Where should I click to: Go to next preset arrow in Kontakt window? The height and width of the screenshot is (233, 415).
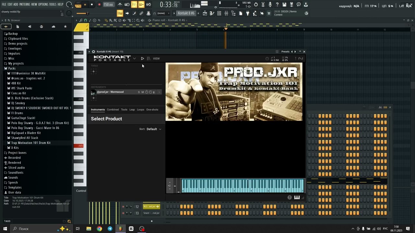point(295,51)
